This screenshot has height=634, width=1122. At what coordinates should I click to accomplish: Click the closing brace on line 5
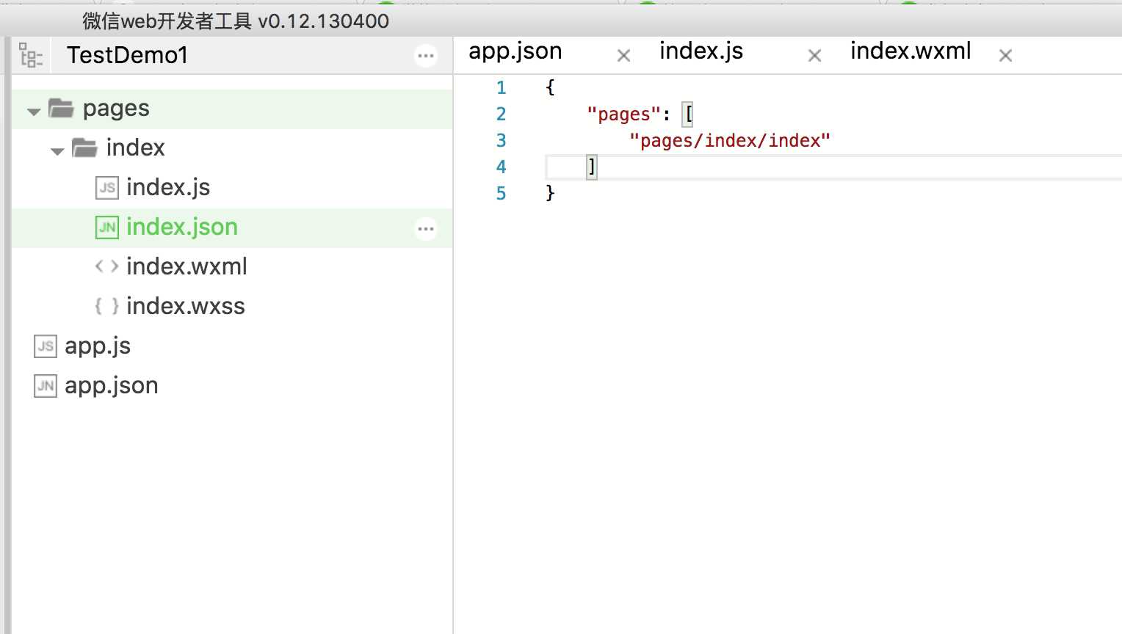coord(550,193)
